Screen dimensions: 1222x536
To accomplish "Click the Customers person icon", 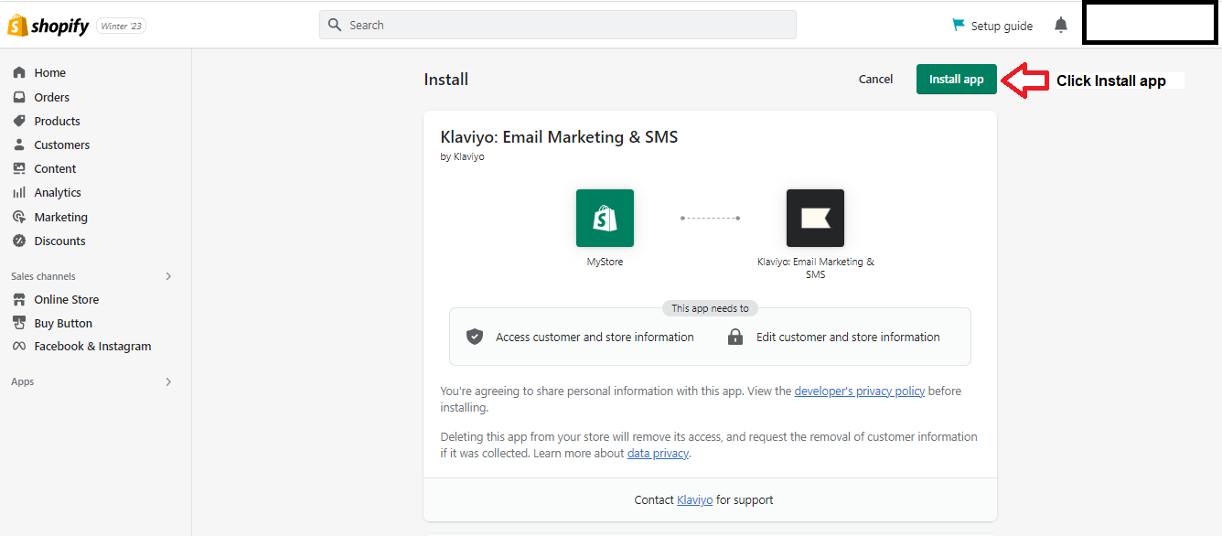I will (x=18, y=145).
